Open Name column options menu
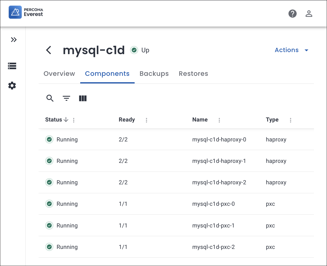The width and height of the screenshot is (327, 266). 219,120
